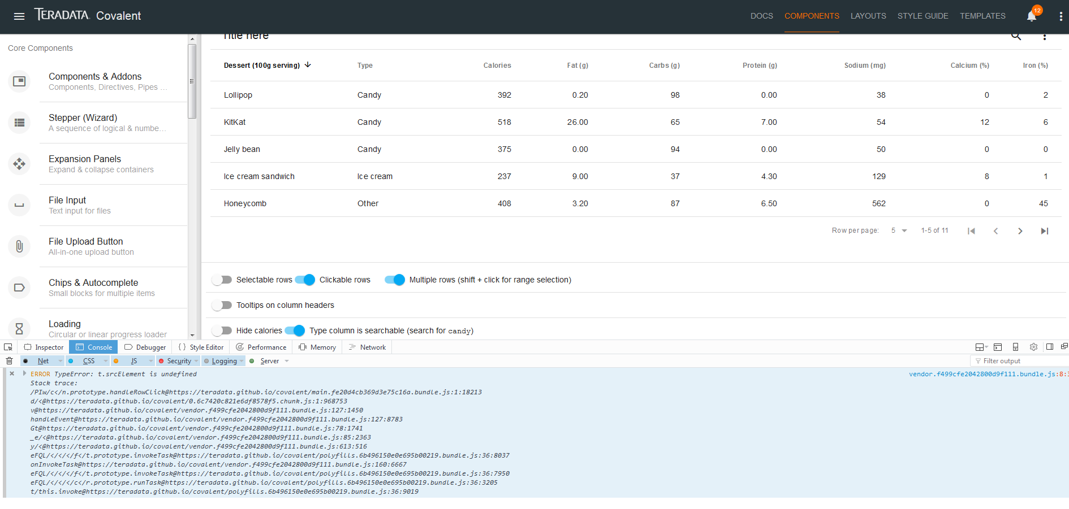Clear the console with trash icon

(9, 360)
